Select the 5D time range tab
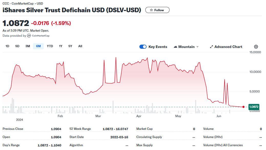This screenshot has width=266, height=150. (x=17, y=46)
